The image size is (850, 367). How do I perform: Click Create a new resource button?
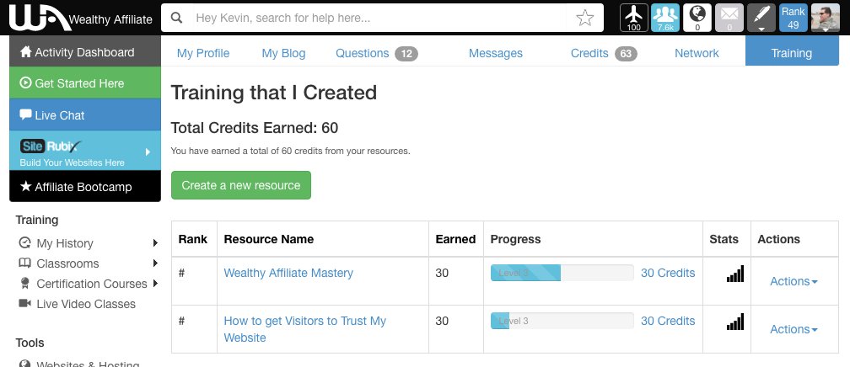pos(241,185)
